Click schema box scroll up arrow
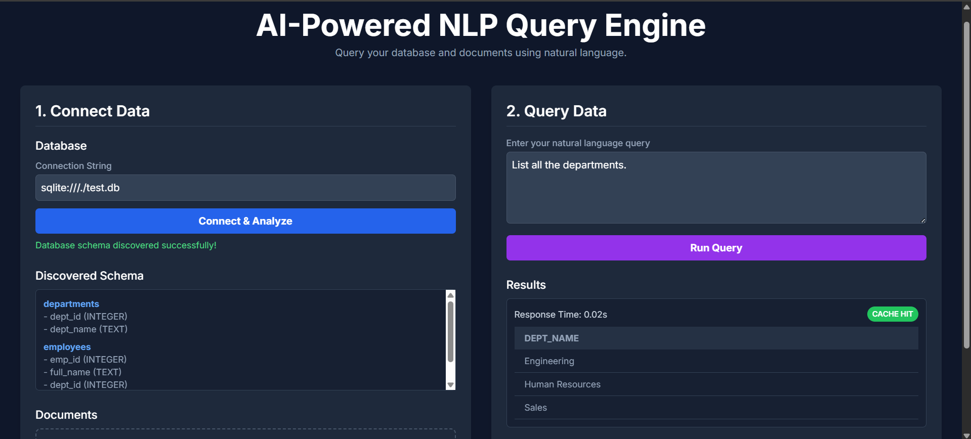This screenshot has width=971, height=439. coord(450,295)
